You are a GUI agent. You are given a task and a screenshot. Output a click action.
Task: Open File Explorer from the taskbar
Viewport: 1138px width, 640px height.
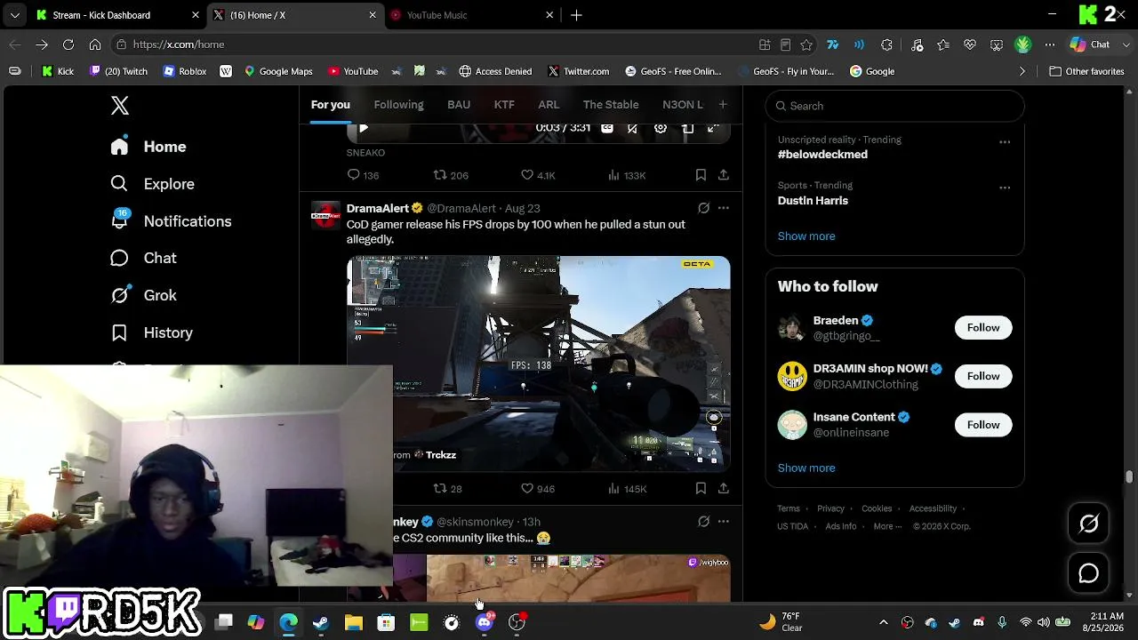click(x=354, y=622)
